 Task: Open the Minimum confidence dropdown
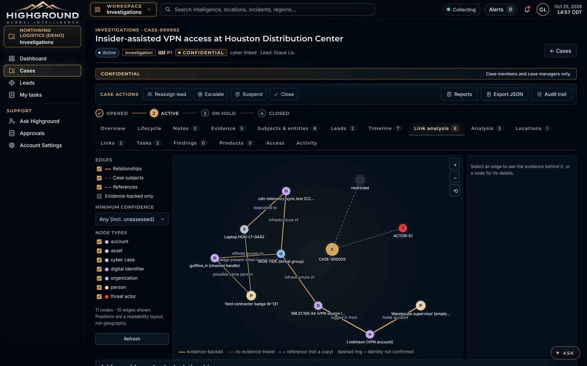[132, 219]
